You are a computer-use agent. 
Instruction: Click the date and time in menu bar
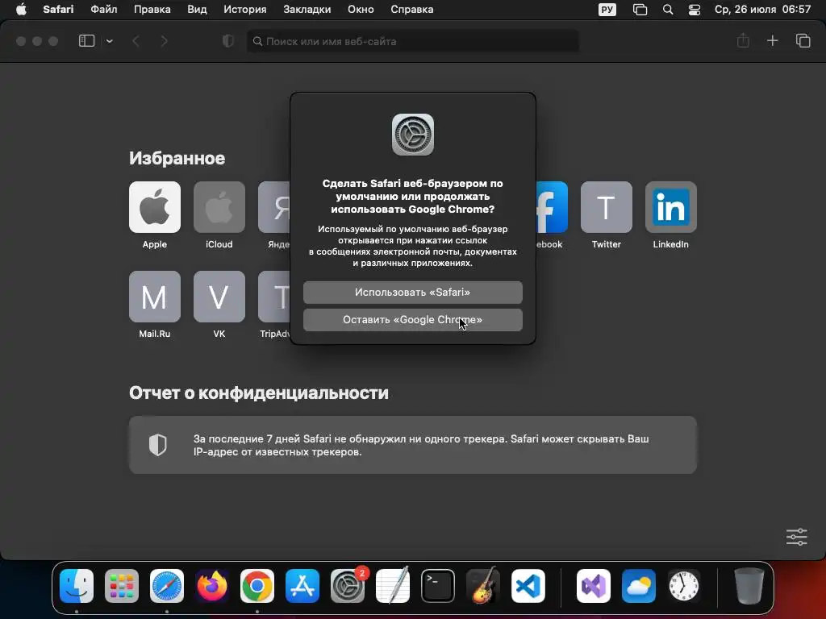click(762, 10)
